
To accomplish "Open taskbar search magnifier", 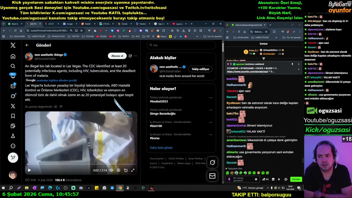I will coord(11,188).
